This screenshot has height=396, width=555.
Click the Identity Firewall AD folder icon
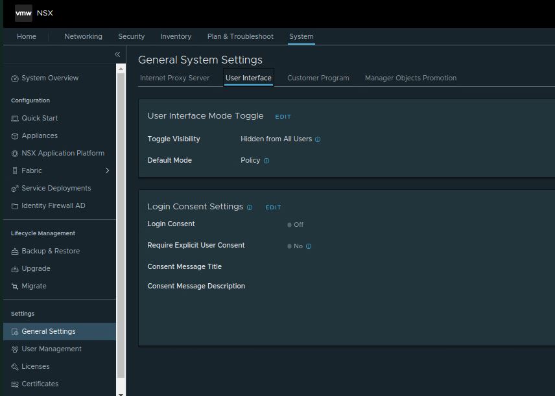[14, 205]
